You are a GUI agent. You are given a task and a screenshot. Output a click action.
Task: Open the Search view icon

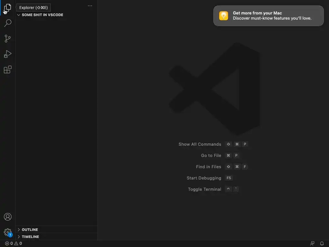[x=8, y=23]
